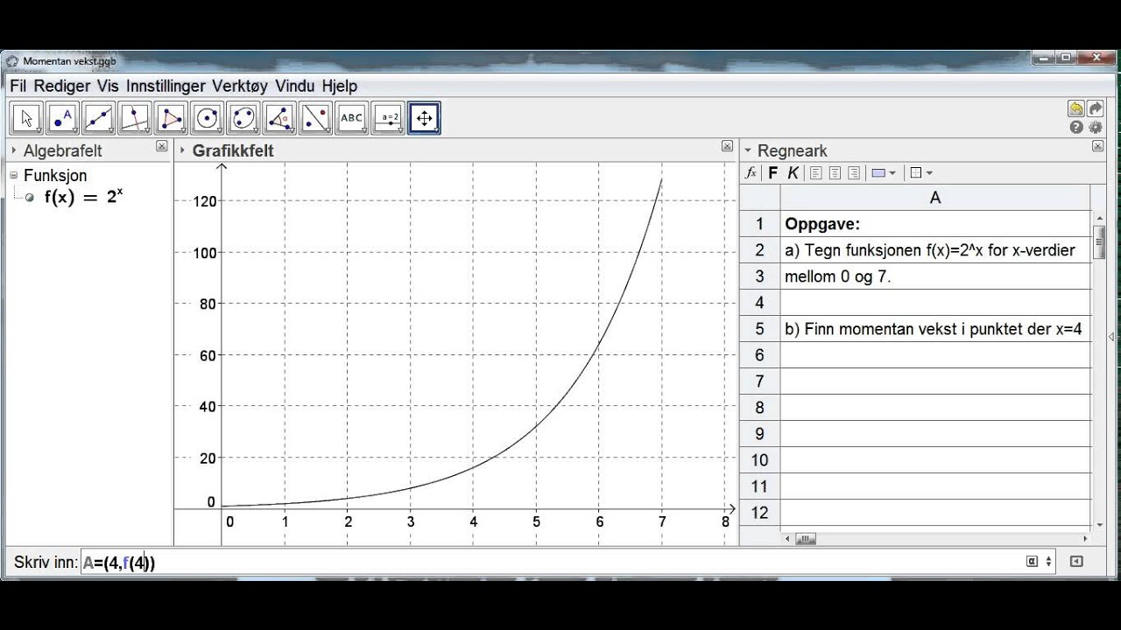
Task: Select the ABC text tool
Action: tap(351, 118)
